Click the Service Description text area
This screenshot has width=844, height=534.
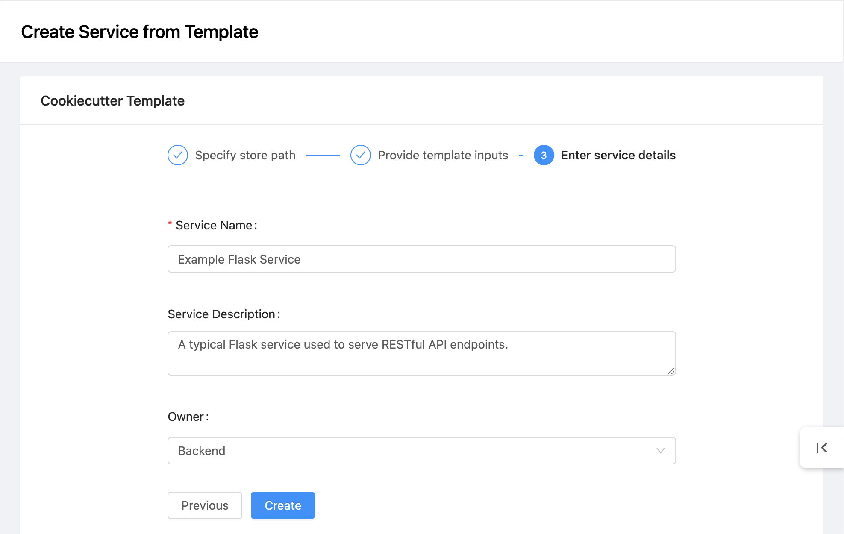pos(422,353)
